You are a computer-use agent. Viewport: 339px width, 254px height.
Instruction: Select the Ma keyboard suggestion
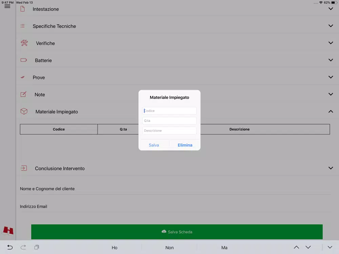[224, 248]
